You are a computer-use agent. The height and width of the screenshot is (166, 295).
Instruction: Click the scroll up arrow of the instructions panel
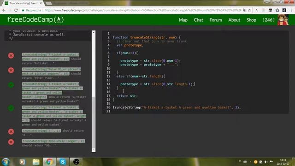click(94, 32)
